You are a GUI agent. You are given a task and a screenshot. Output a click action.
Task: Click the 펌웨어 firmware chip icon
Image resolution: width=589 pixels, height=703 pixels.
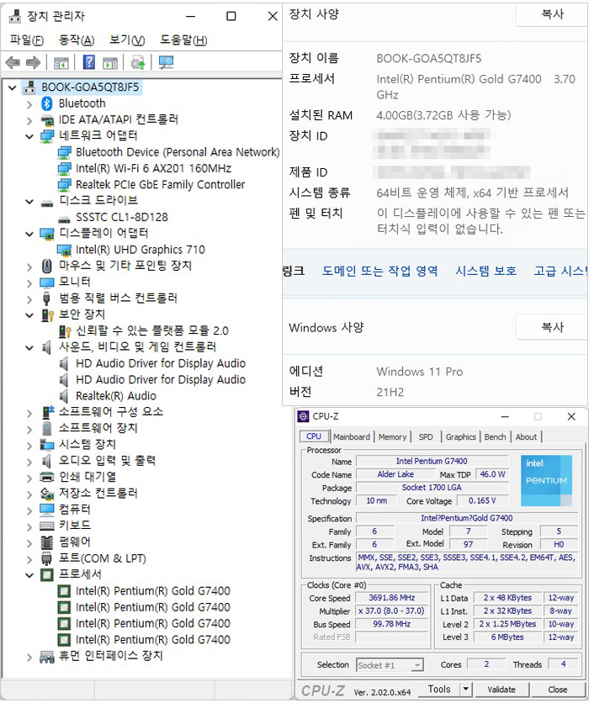(x=47, y=542)
